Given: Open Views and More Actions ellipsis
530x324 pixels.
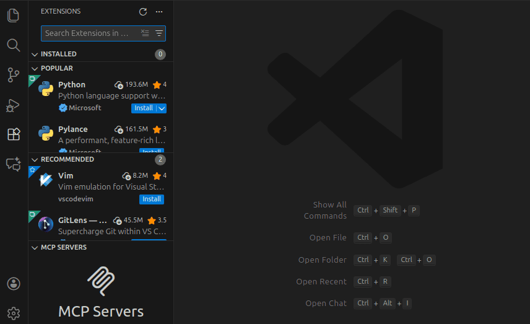Looking at the screenshot, I should [x=159, y=12].
